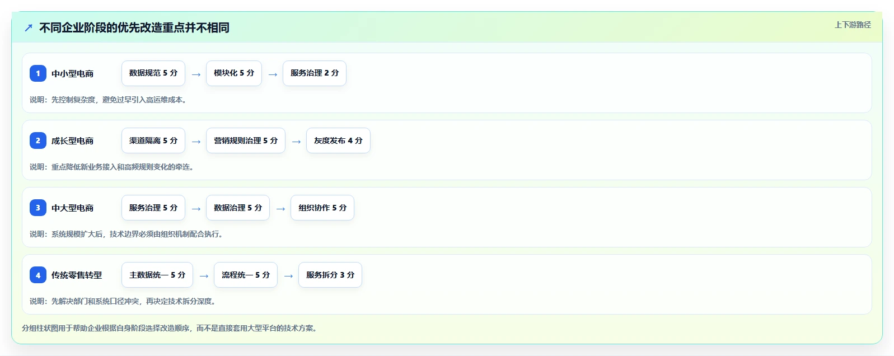Image resolution: width=894 pixels, height=356 pixels.
Task: Click the number 4 badge for 传统零售转型
Action: [38, 275]
